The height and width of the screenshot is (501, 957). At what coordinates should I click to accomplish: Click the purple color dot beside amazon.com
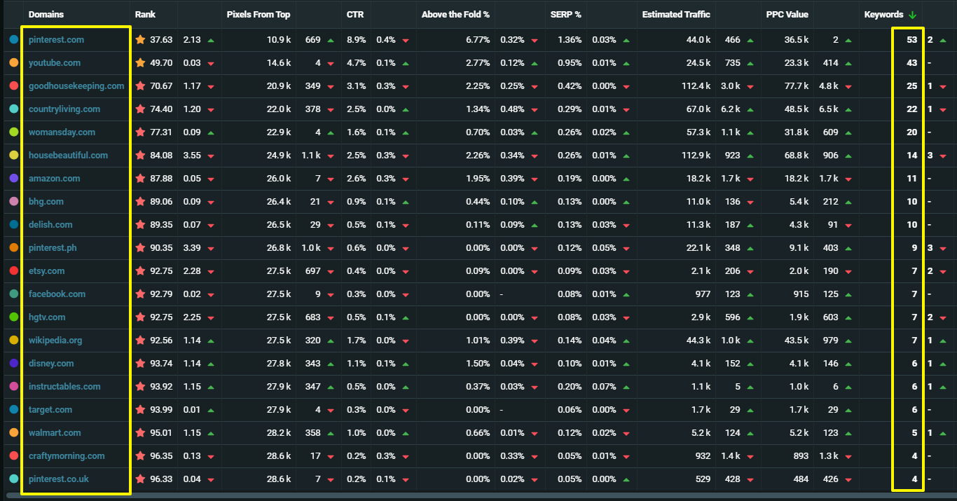pos(14,179)
